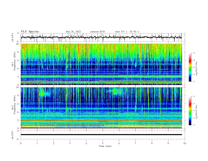Viewport: 208px width, 161px height.
Task: Click the "VLF Spectra" title text
Action: click(x=30, y=32)
